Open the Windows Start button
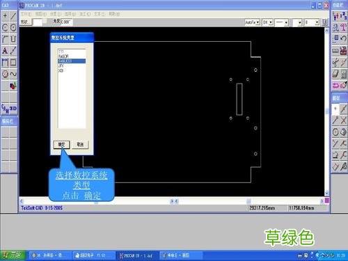The image size is (348, 261). tap(13, 255)
